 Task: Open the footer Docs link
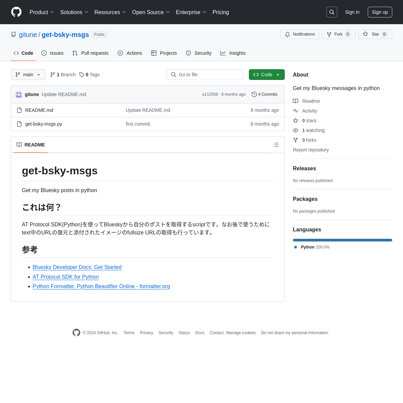pyautogui.click(x=200, y=333)
